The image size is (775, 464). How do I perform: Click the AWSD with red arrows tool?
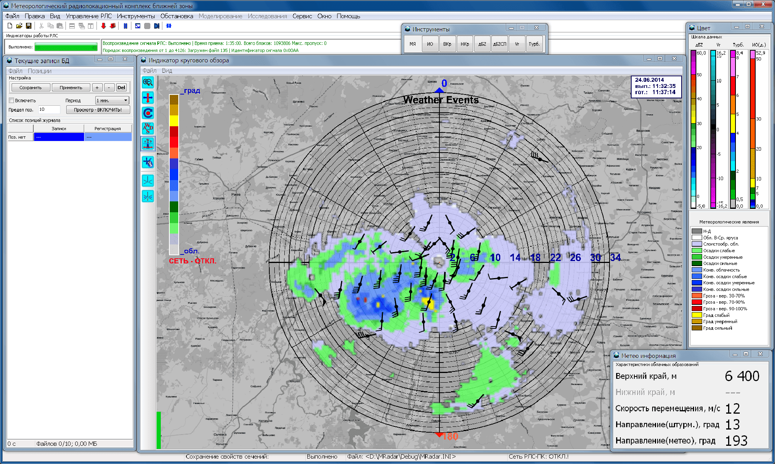coord(148,144)
